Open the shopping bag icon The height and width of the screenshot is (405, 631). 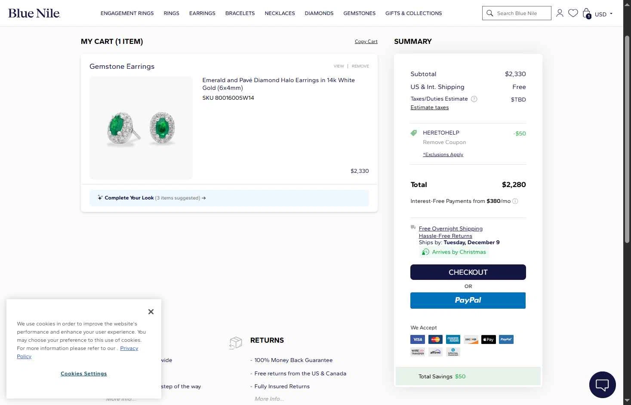click(x=587, y=13)
